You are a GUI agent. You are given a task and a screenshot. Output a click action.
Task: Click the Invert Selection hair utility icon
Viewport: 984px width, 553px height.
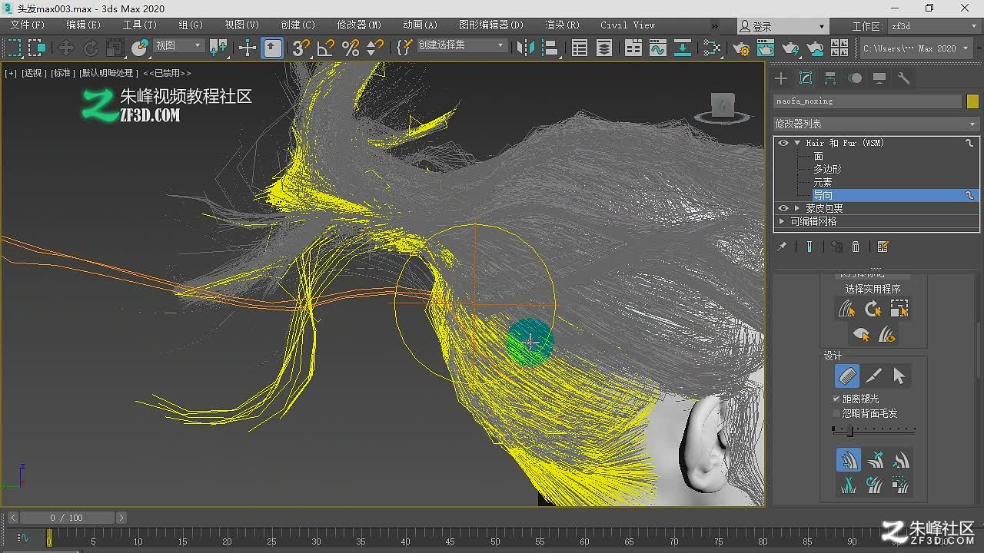pyautogui.click(x=847, y=309)
